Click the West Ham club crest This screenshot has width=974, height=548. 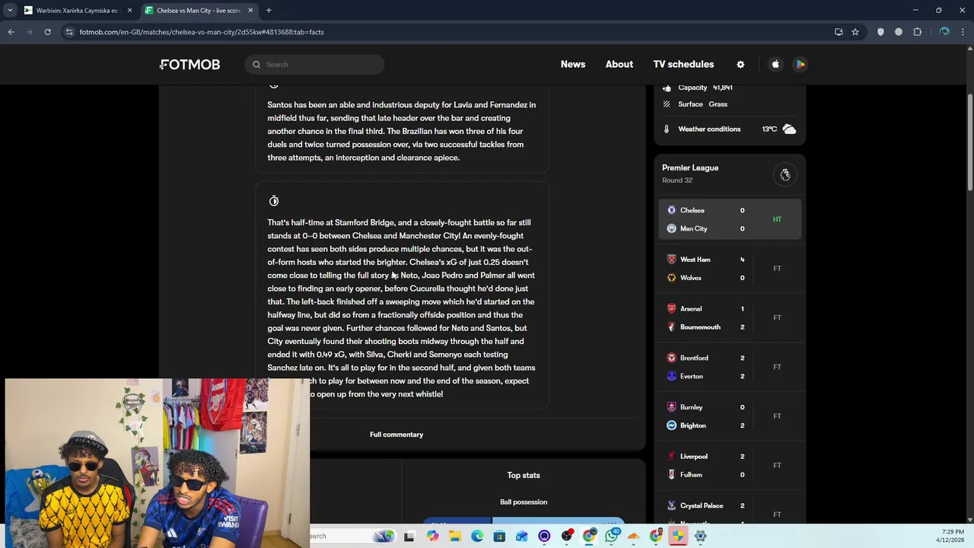[x=671, y=260]
